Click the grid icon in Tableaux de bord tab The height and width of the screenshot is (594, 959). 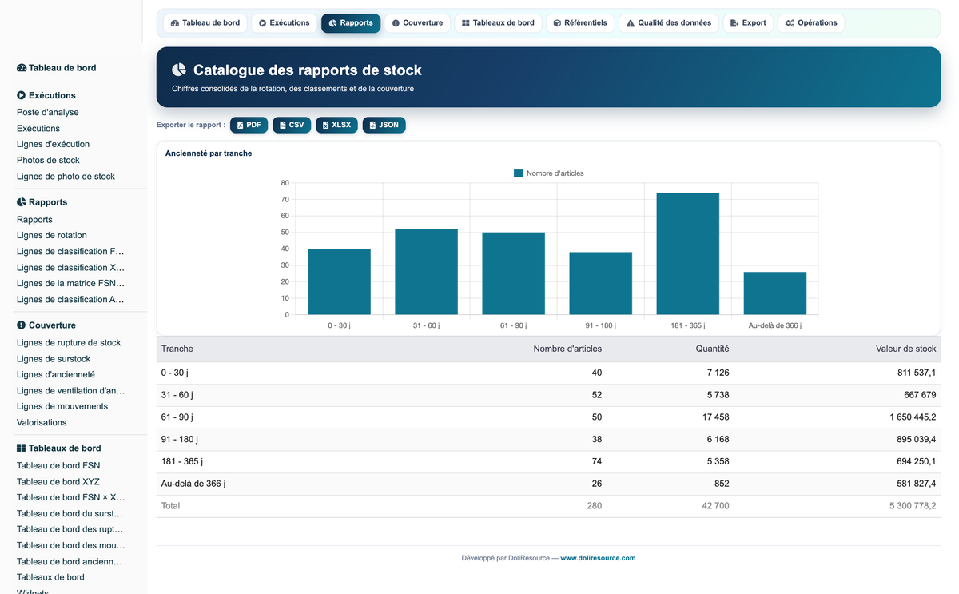[466, 23]
